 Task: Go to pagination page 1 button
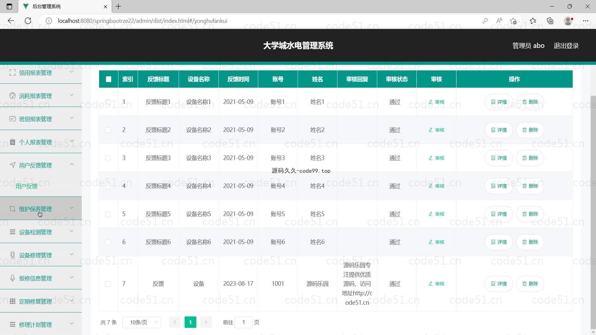pyautogui.click(x=190, y=322)
